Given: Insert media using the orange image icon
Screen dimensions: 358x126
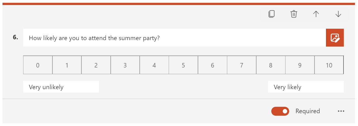Looking at the screenshot, I should click(335, 38).
